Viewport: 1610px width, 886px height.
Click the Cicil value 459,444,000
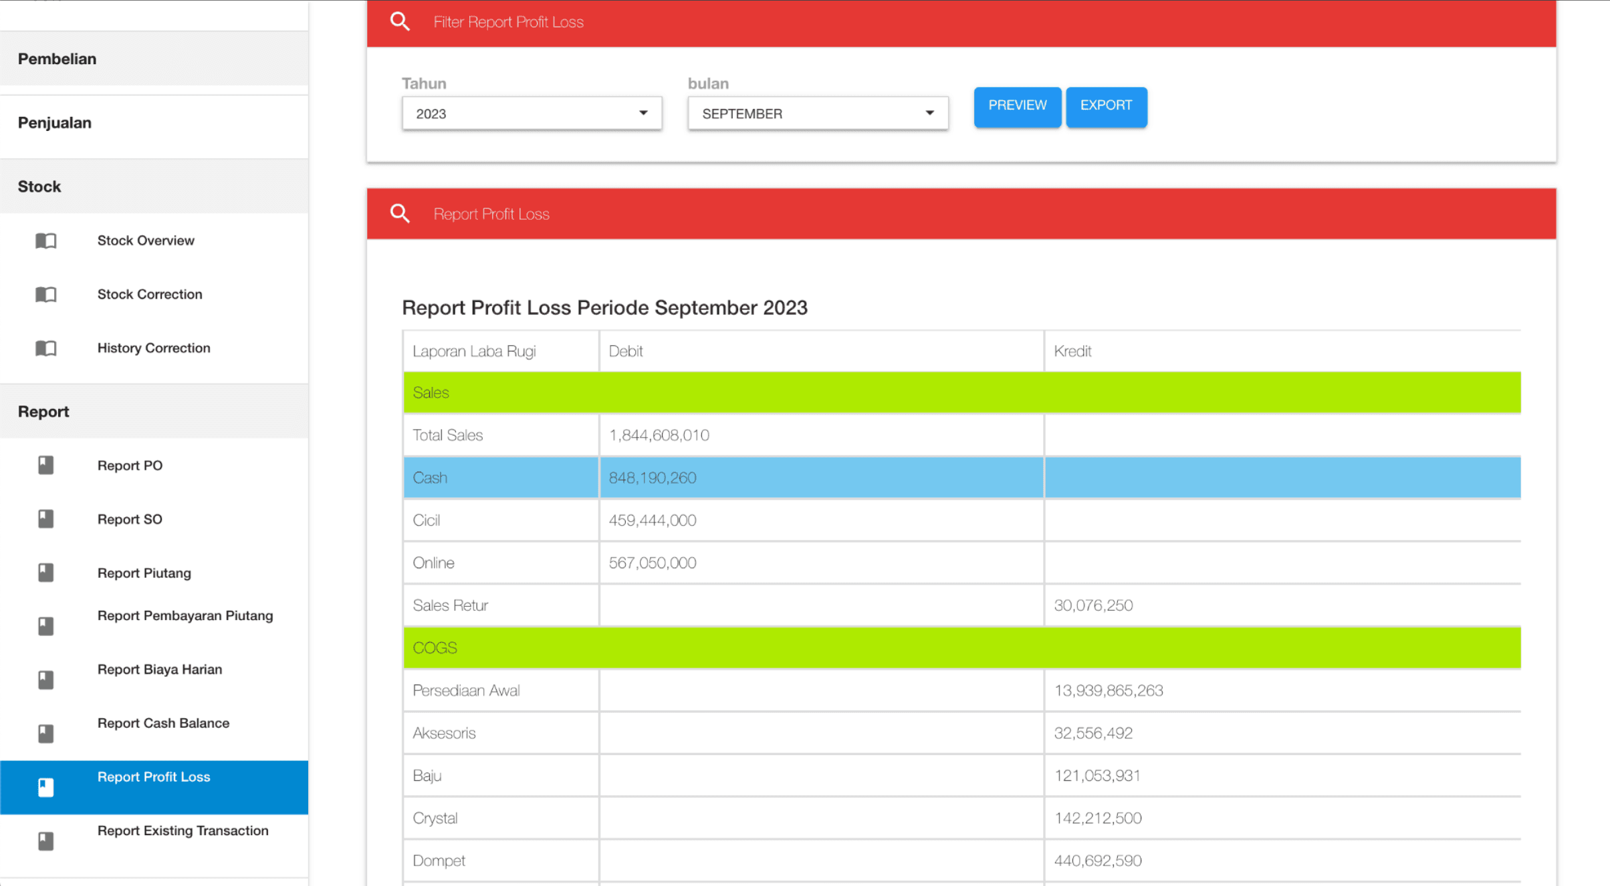652,520
